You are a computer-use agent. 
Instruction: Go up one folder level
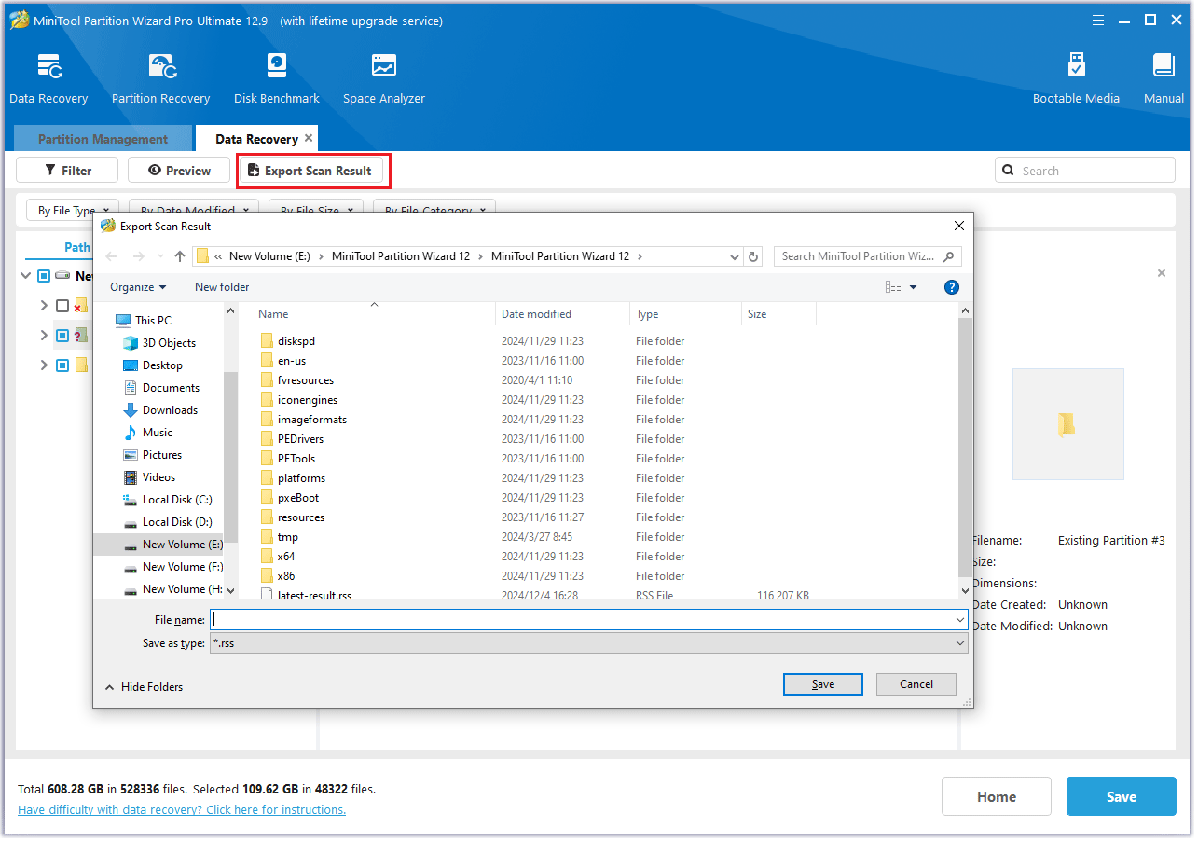pos(180,256)
